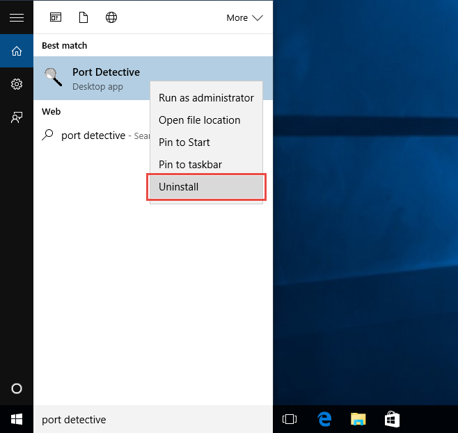
Task: Open the Windows Store from the taskbar
Action: [x=392, y=419]
